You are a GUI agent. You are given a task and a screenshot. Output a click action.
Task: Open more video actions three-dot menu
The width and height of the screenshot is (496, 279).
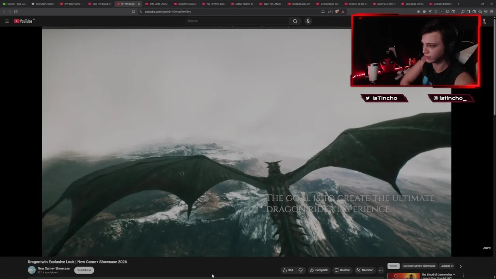click(381, 270)
